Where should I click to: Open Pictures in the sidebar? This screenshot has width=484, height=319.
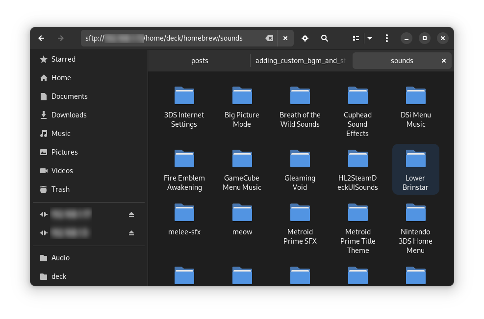point(89,152)
